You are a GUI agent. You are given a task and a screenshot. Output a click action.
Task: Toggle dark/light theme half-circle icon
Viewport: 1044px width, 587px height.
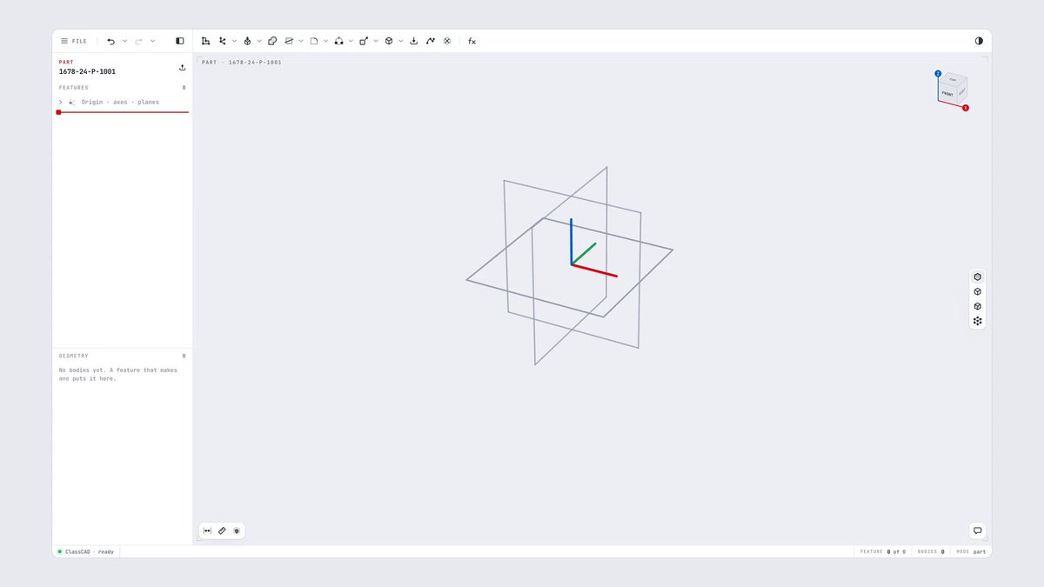pos(979,41)
